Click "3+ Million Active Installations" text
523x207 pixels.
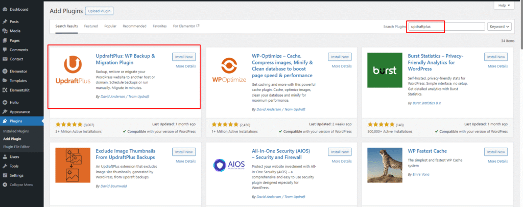78,131
